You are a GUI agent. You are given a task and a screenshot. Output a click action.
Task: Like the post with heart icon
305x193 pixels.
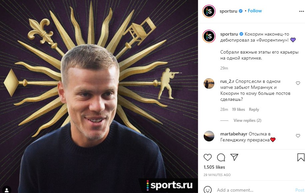pyautogui.click(x=208, y=157)
